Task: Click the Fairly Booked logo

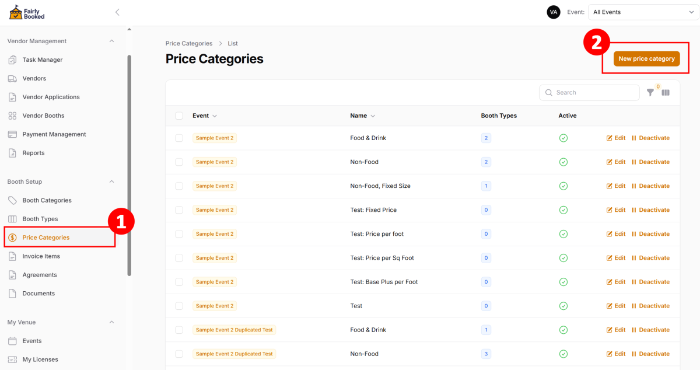Action: pyautogui.click(x=27, y=12)
